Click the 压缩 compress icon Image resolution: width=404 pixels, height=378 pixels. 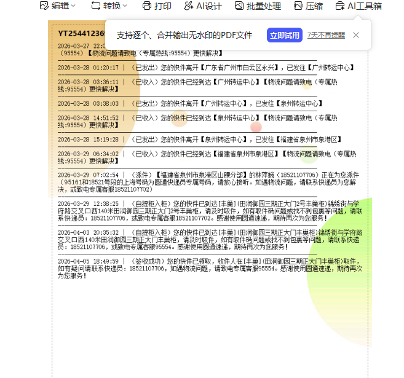(x=298, y=6)
